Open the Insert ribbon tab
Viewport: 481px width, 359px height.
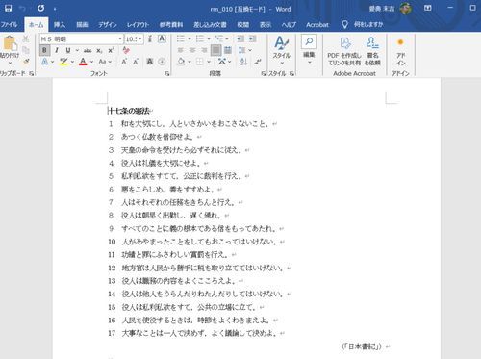(60, 25)
